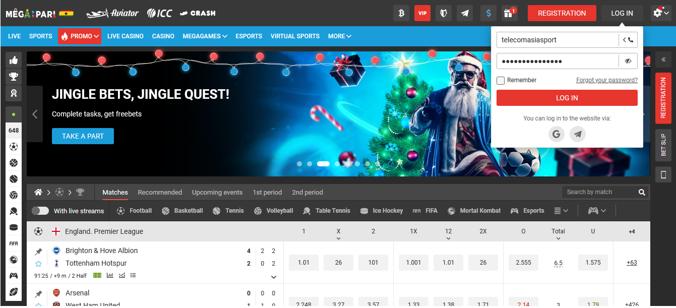Open the gift promotions icon with badge
Image resolution: width=676 pixels, height=308 pixels.
(509, 13)
